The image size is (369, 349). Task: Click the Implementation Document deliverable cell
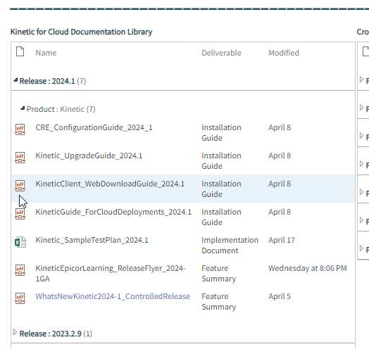tap(230, 246)
